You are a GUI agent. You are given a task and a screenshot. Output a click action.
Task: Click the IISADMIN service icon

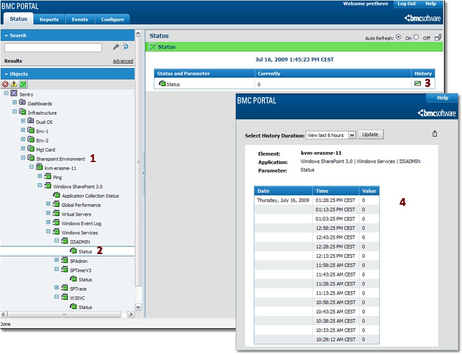coord(64,241)
